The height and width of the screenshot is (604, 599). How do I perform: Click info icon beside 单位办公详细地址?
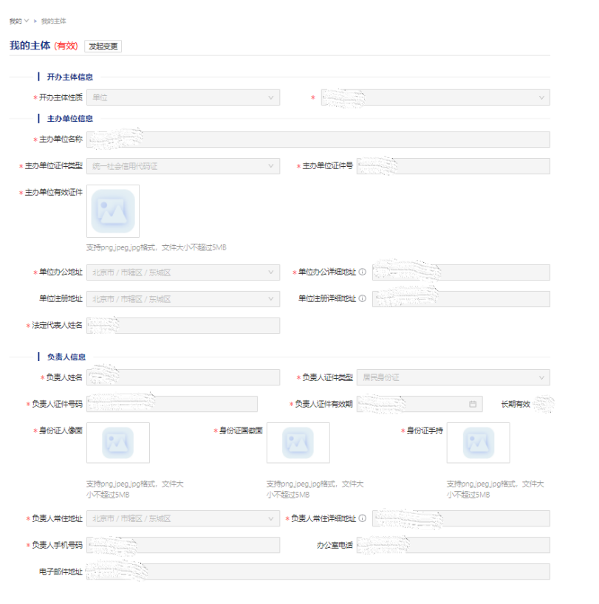click(x=363, y=272)
